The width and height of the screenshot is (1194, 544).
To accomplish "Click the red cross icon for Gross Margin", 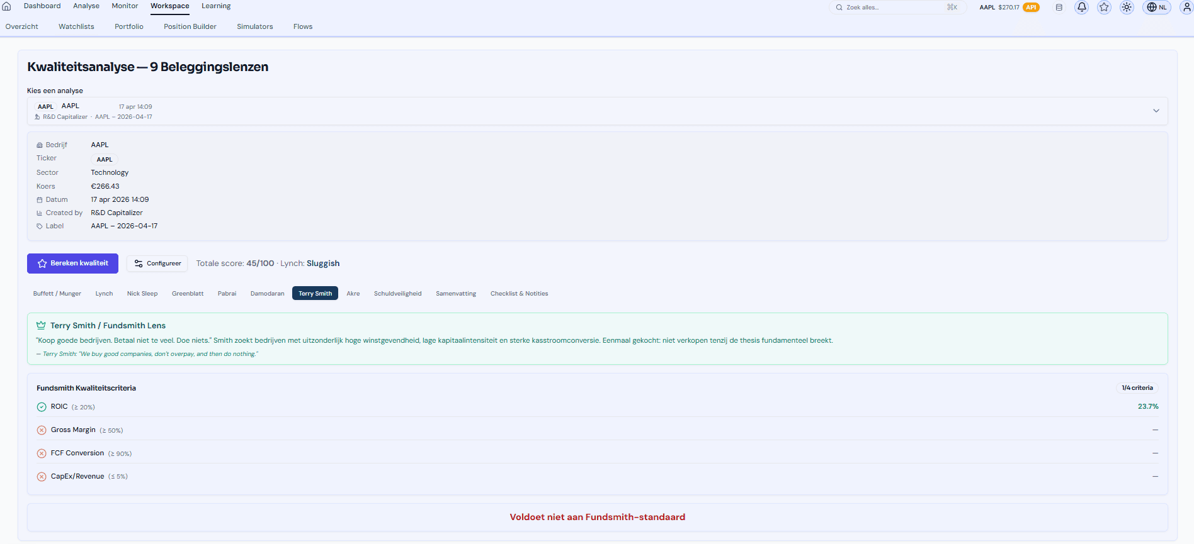I will [42, 430].
